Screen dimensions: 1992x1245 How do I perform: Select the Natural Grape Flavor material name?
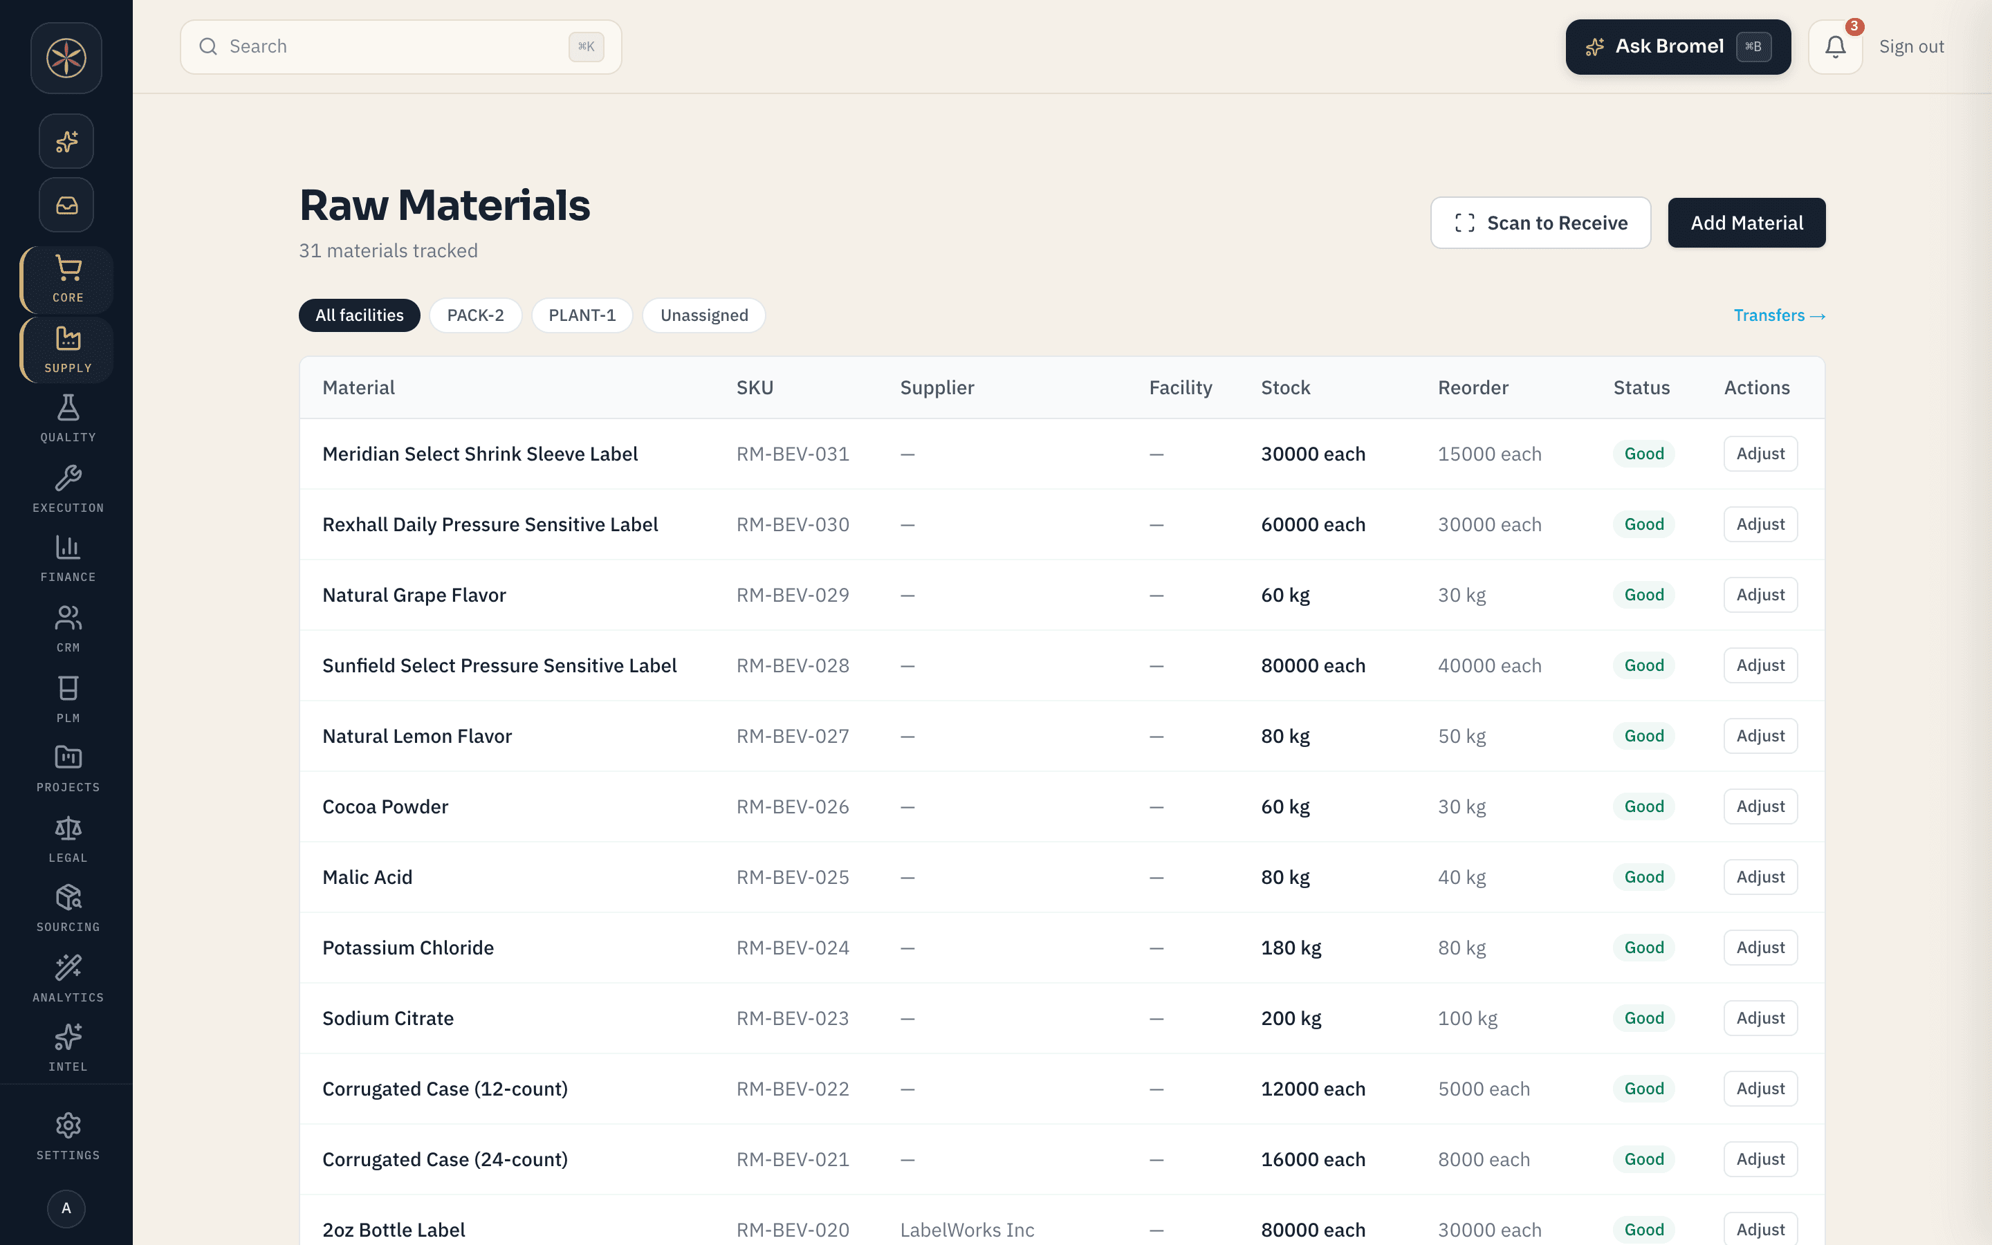[414, 596]
